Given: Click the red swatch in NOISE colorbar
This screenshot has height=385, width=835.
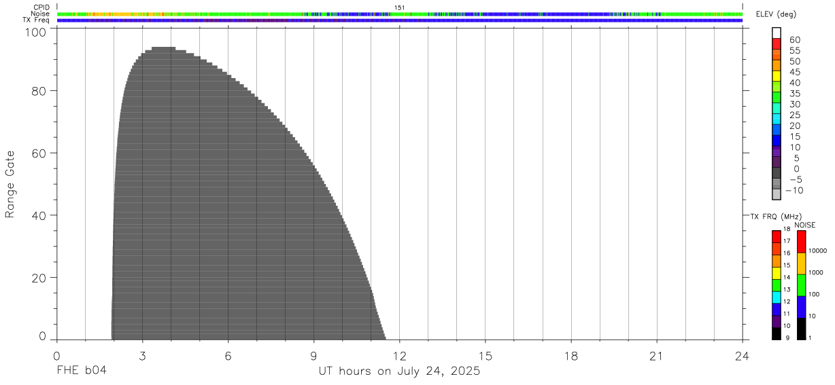Looking at the screenshot, I should click(801, 242).
